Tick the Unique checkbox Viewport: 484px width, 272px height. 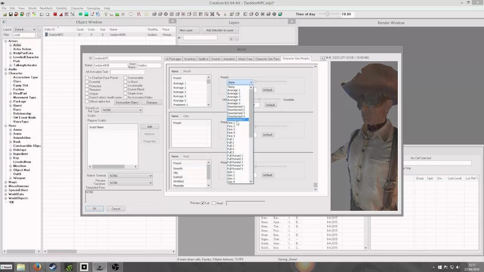pos(87,94)
